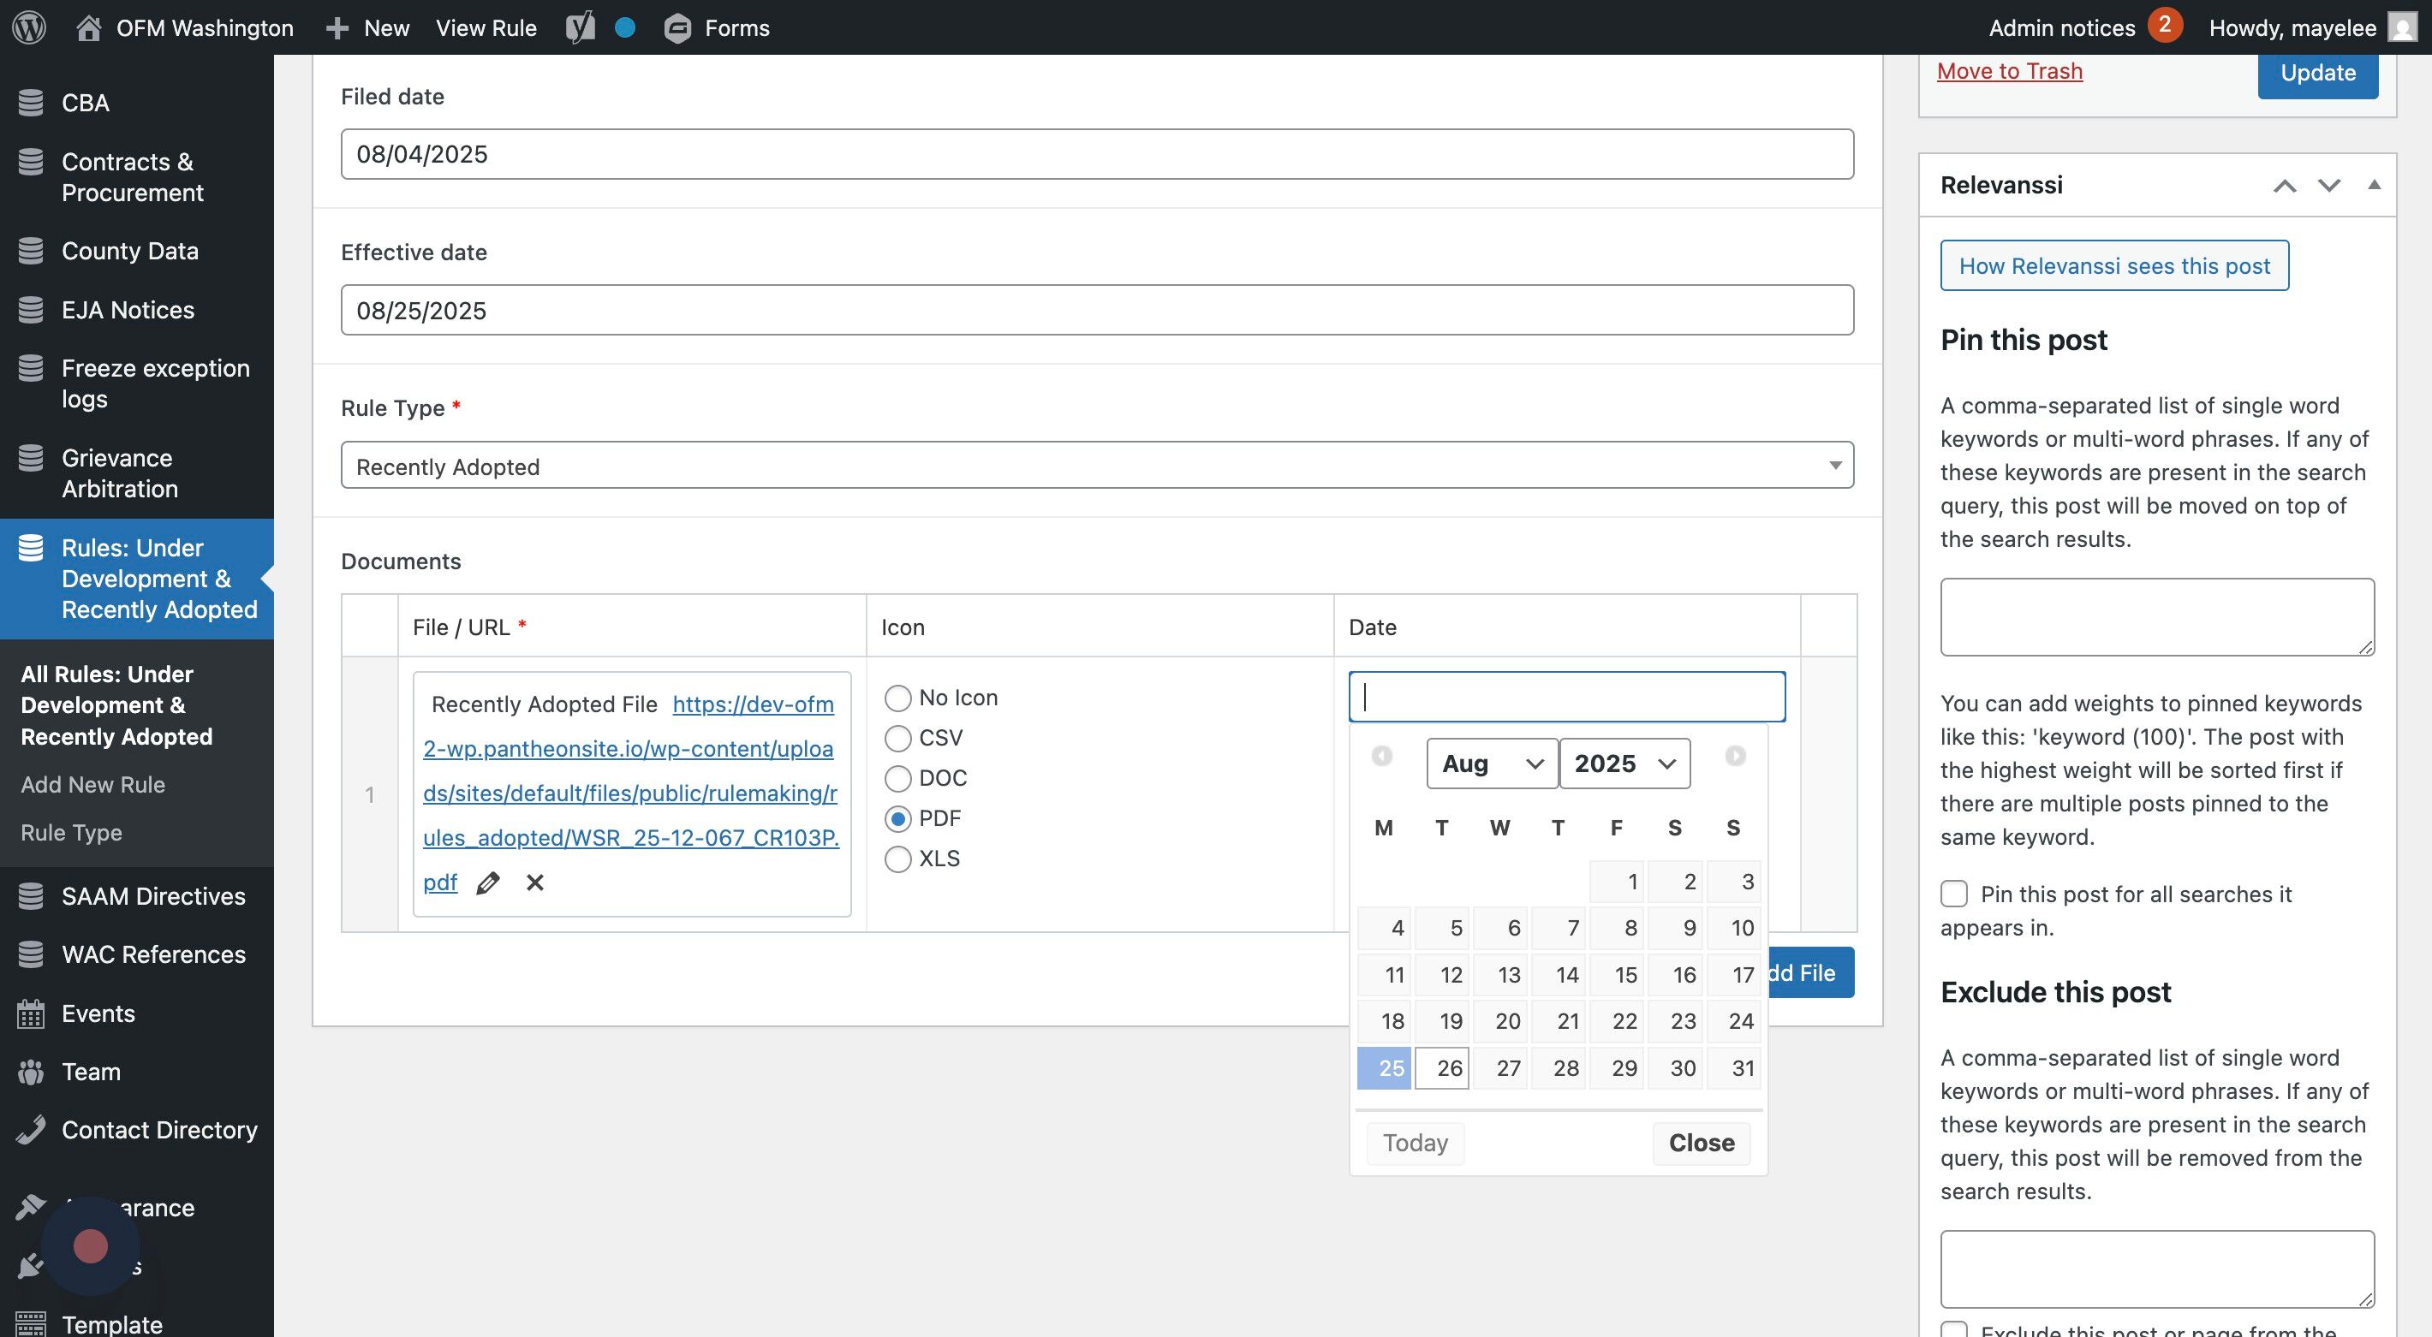Move the Relevanssi panel up with the arrow
The image size is (2432, 1337).
point(2284,186)
